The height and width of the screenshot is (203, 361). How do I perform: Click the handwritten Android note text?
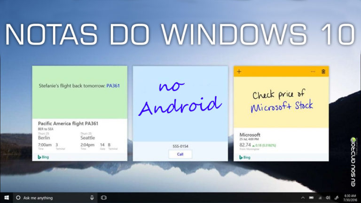point(180,106)
